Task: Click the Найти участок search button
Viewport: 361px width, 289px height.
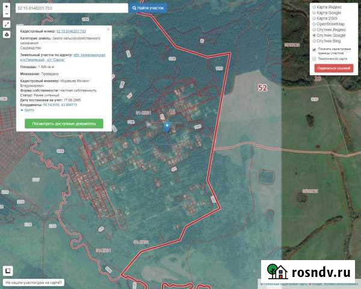Action: (x=149, y=8)
